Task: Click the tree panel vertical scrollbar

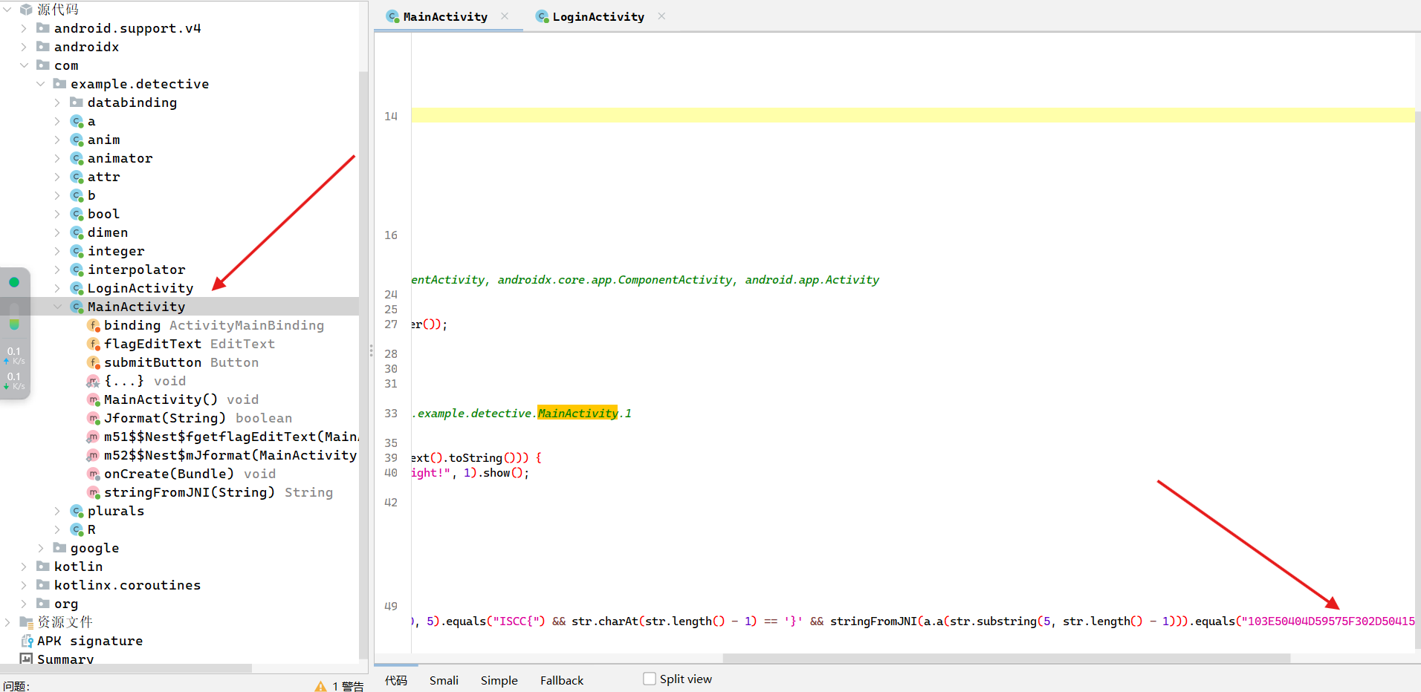Action: (363, 364)
